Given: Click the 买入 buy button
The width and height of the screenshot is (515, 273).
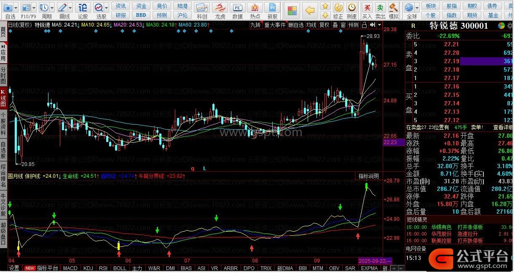Looking at the screenshot, I should click(x=367, y=11).
